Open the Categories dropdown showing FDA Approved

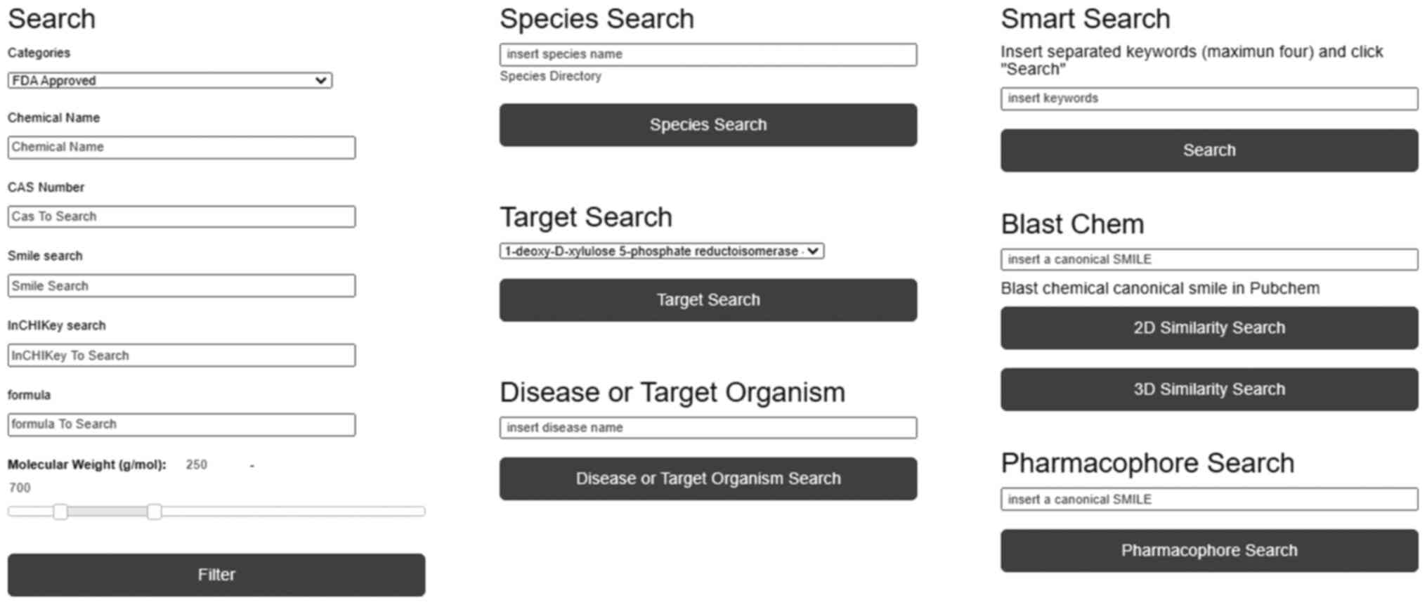[169, 81]
